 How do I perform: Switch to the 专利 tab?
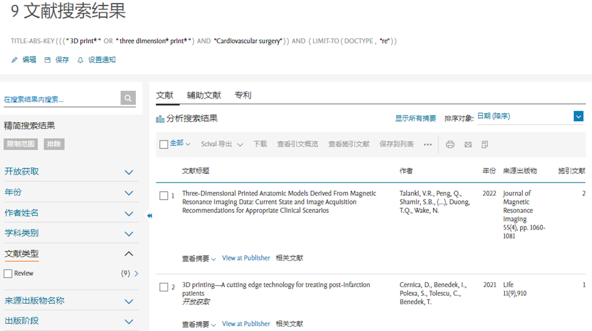(x=242, y=96)
